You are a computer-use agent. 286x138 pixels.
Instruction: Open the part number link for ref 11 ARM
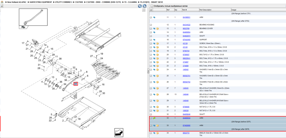click(186, 17)
